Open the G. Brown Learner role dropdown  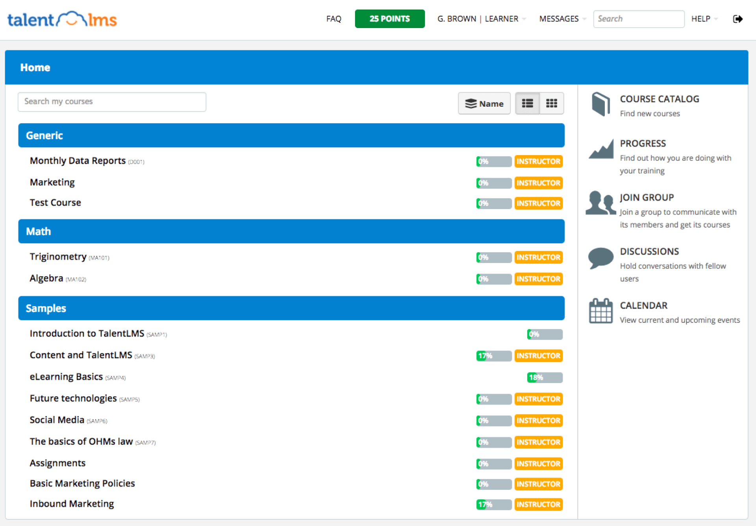[482, 19]
